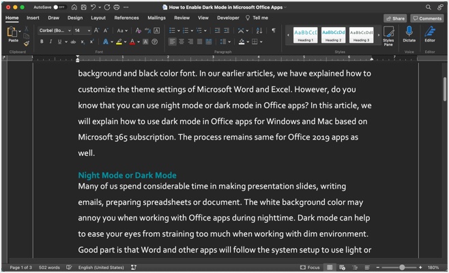
Task: Click the Increase Indent icon
Action: click(x=227, y=30)
